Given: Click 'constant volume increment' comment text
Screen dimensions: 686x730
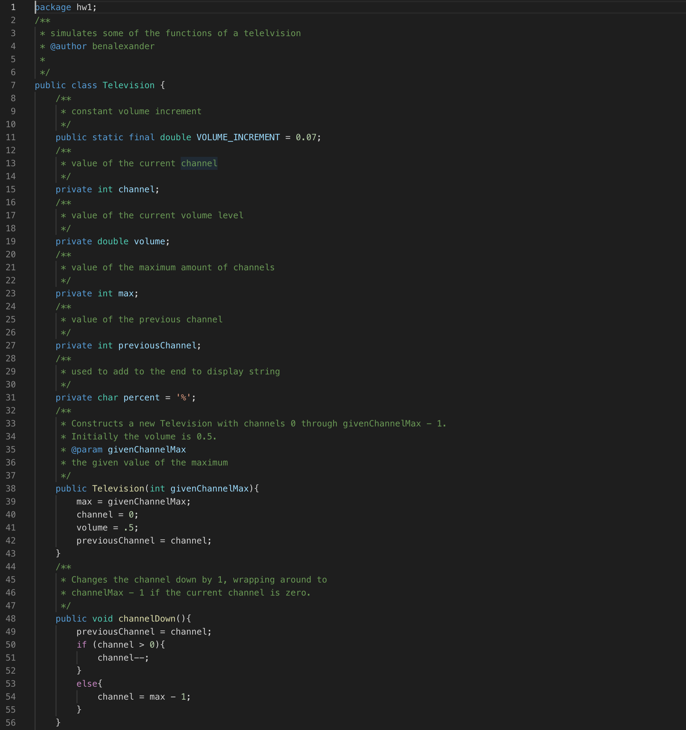Looking at the screenshot, I should [136, 111].
